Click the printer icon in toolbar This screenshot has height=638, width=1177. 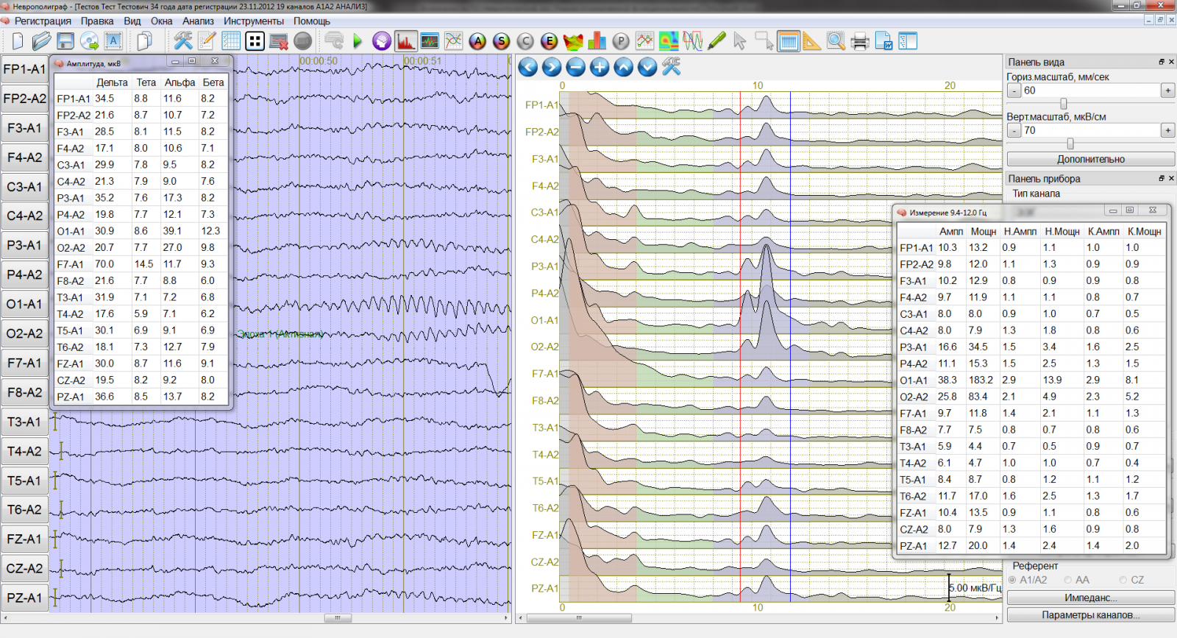point(859,41)
